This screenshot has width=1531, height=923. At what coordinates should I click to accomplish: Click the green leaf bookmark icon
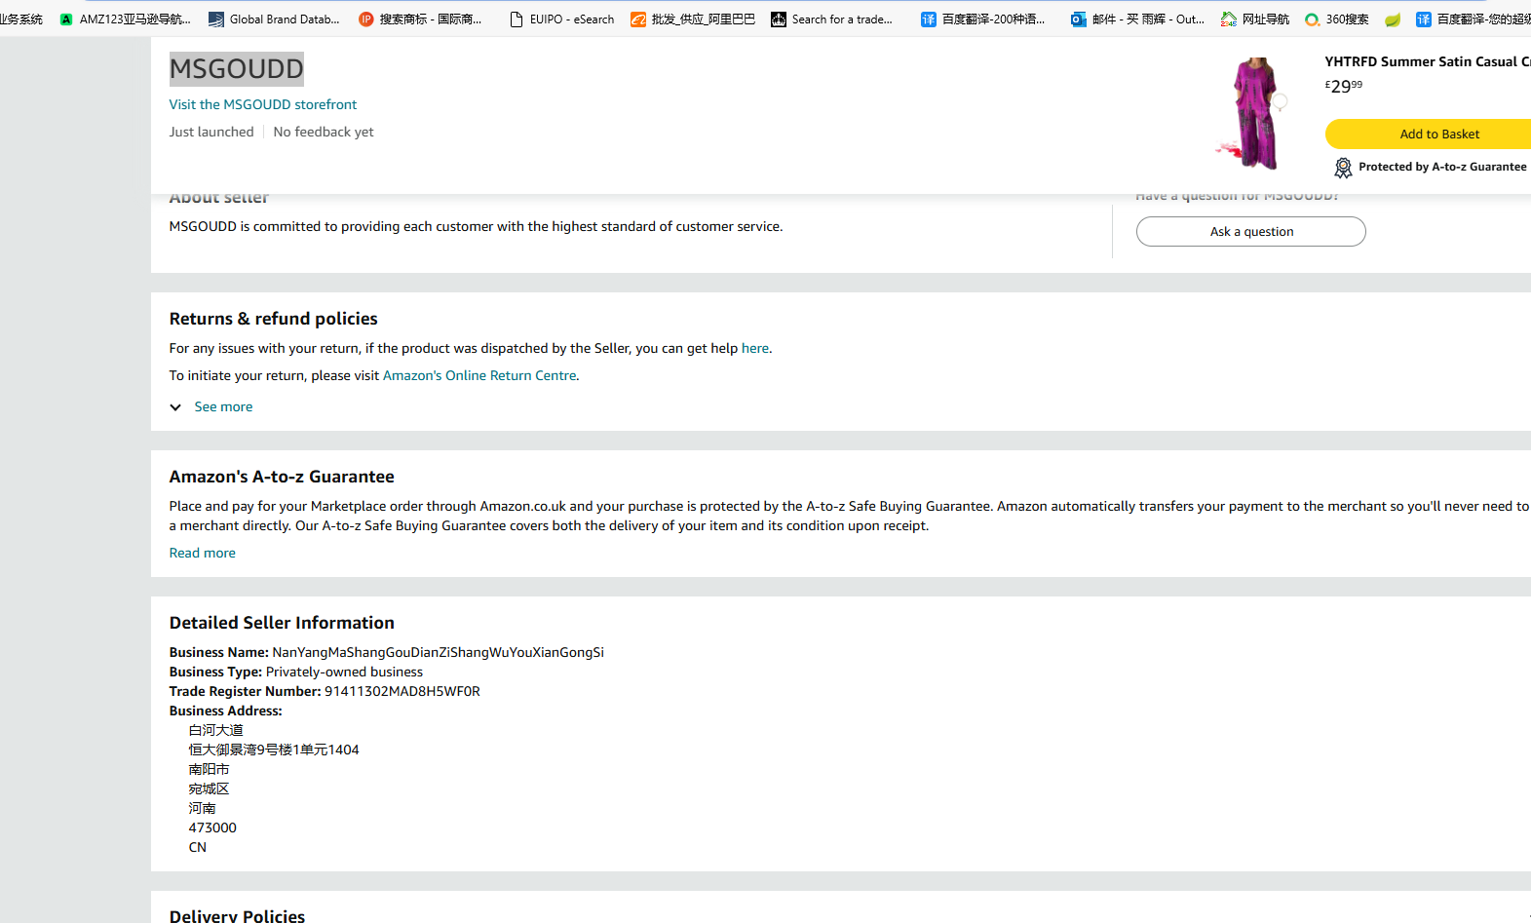[x=1393, y=19]
